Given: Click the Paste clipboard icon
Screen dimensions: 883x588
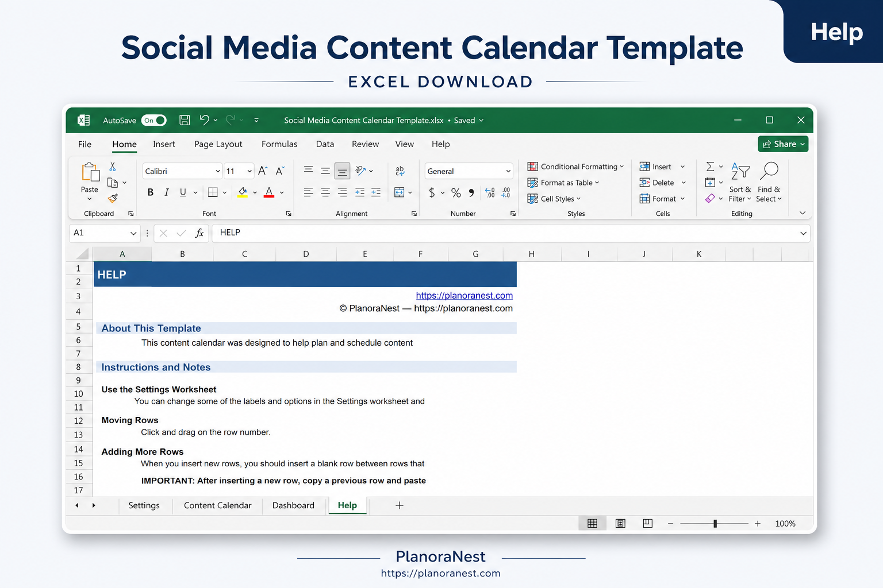Looking at the screenshot, I should (x=90, y=172).
